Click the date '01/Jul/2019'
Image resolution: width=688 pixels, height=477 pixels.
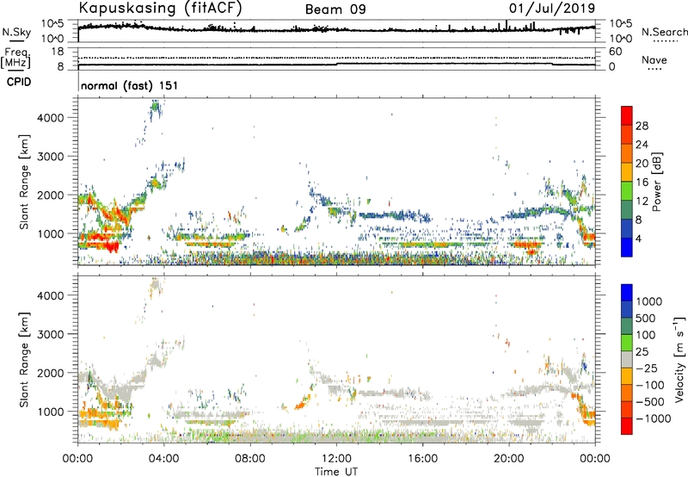552,9
